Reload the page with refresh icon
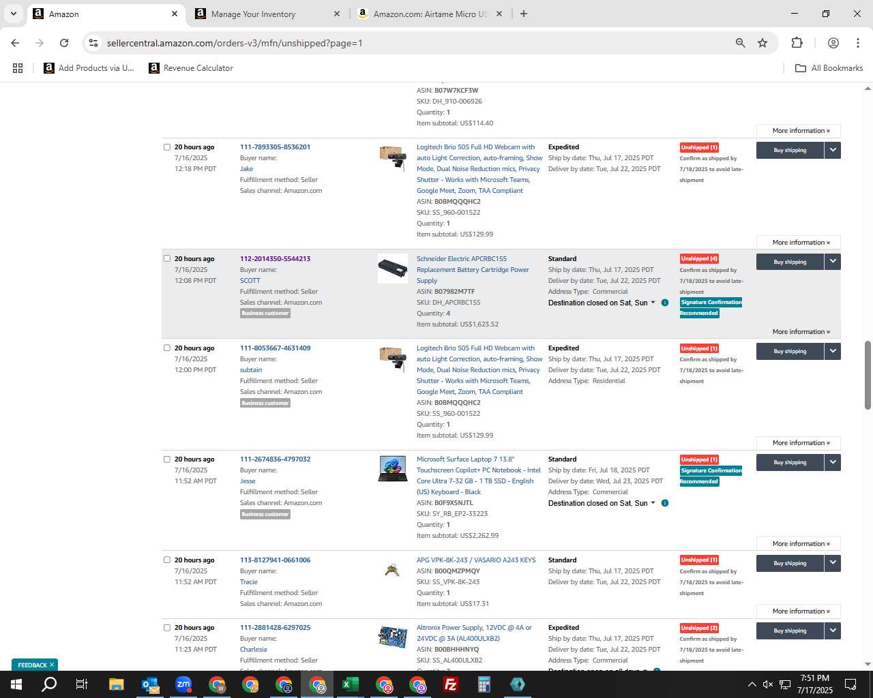 click(x=64, y=43)
